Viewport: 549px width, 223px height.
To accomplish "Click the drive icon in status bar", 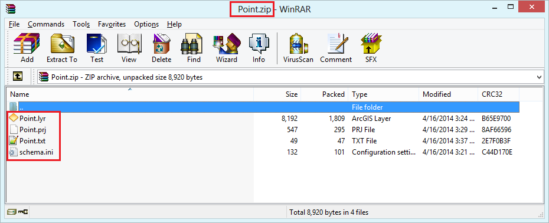I will [x=12, y=212].
